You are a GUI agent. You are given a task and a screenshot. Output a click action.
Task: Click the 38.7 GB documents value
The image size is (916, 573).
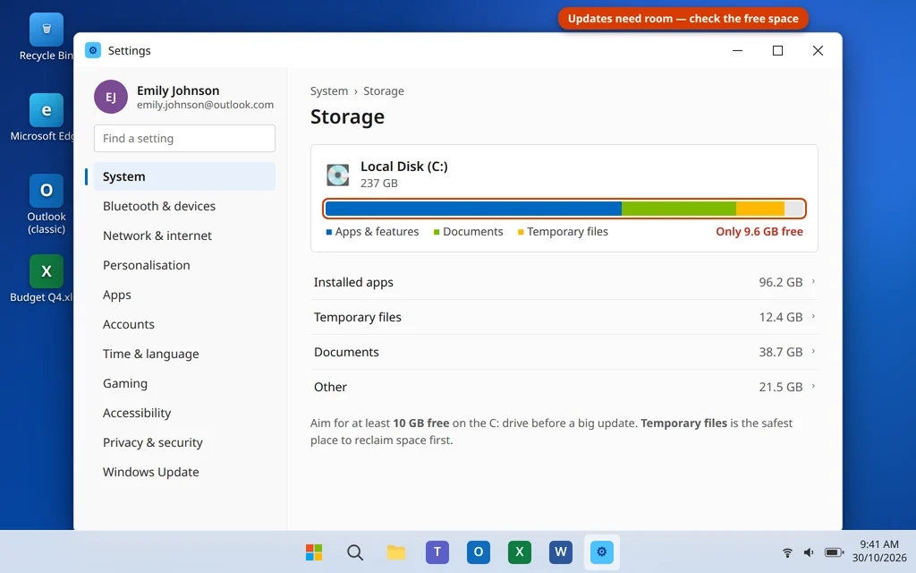tap(780, 352)
